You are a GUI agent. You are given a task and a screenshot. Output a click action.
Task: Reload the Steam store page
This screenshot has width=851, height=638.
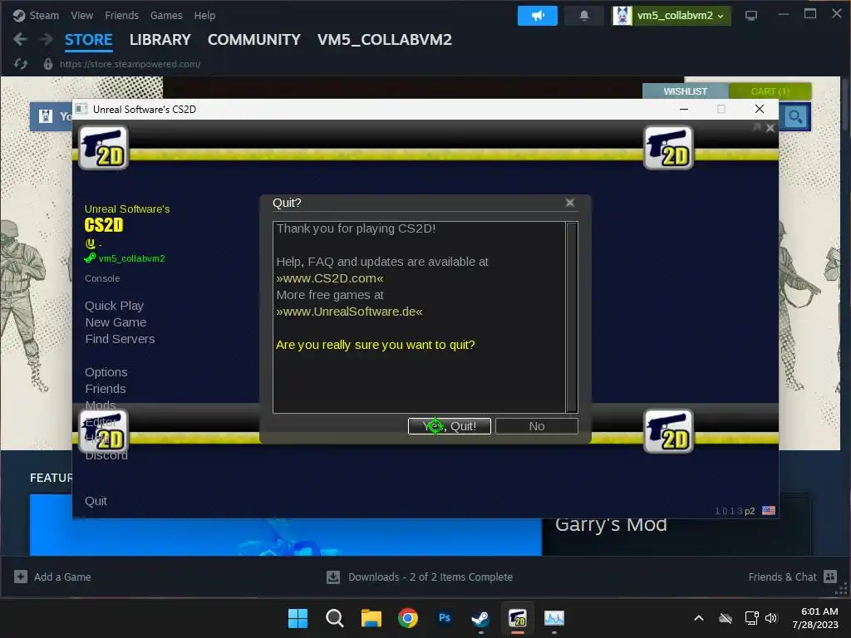(x=21, y=64)
